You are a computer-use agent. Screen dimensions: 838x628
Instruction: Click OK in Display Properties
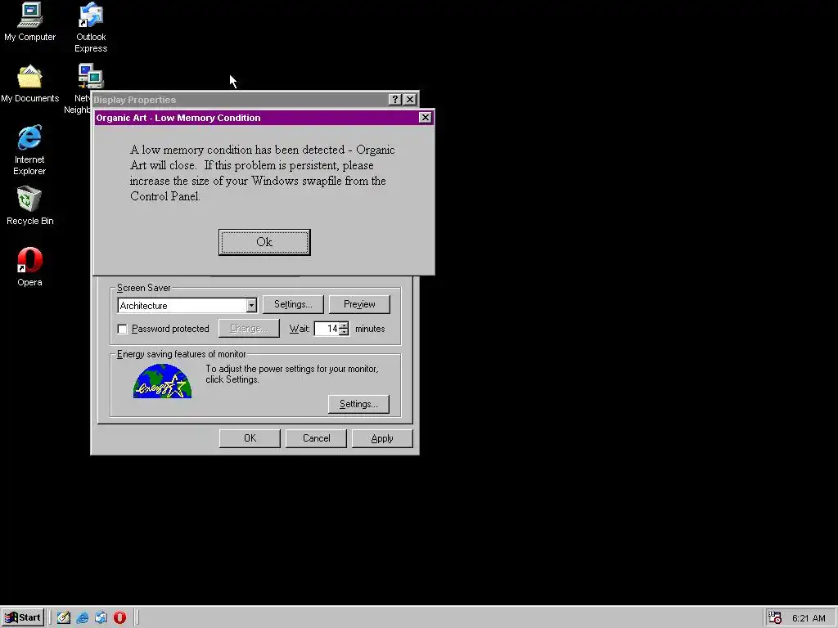(250, 438)
